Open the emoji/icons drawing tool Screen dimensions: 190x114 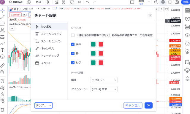[2, 57]
